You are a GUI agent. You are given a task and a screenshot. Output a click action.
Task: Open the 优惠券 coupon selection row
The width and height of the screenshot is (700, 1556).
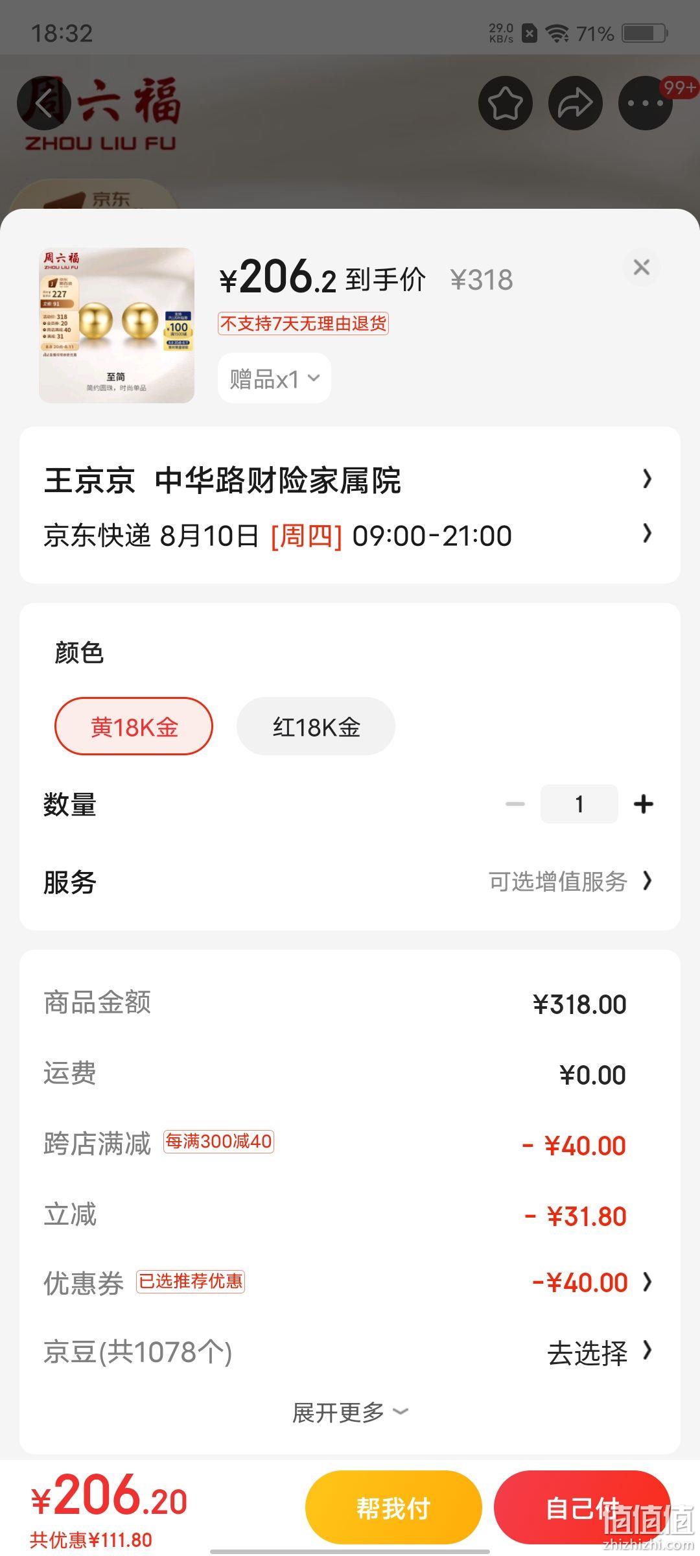click(350, 1282)
